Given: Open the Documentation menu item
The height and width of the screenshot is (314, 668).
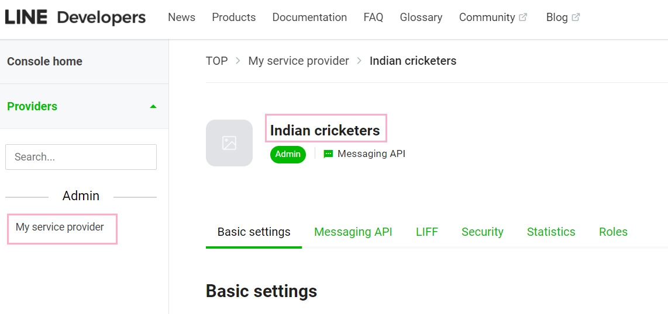Looking at the screenshot, I should [x=309, y=18].
